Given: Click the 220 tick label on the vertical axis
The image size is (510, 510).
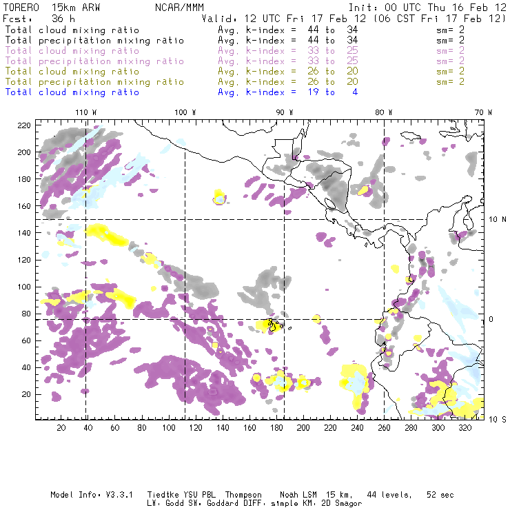Looking at the screenshot, I should tap(25, 125).
